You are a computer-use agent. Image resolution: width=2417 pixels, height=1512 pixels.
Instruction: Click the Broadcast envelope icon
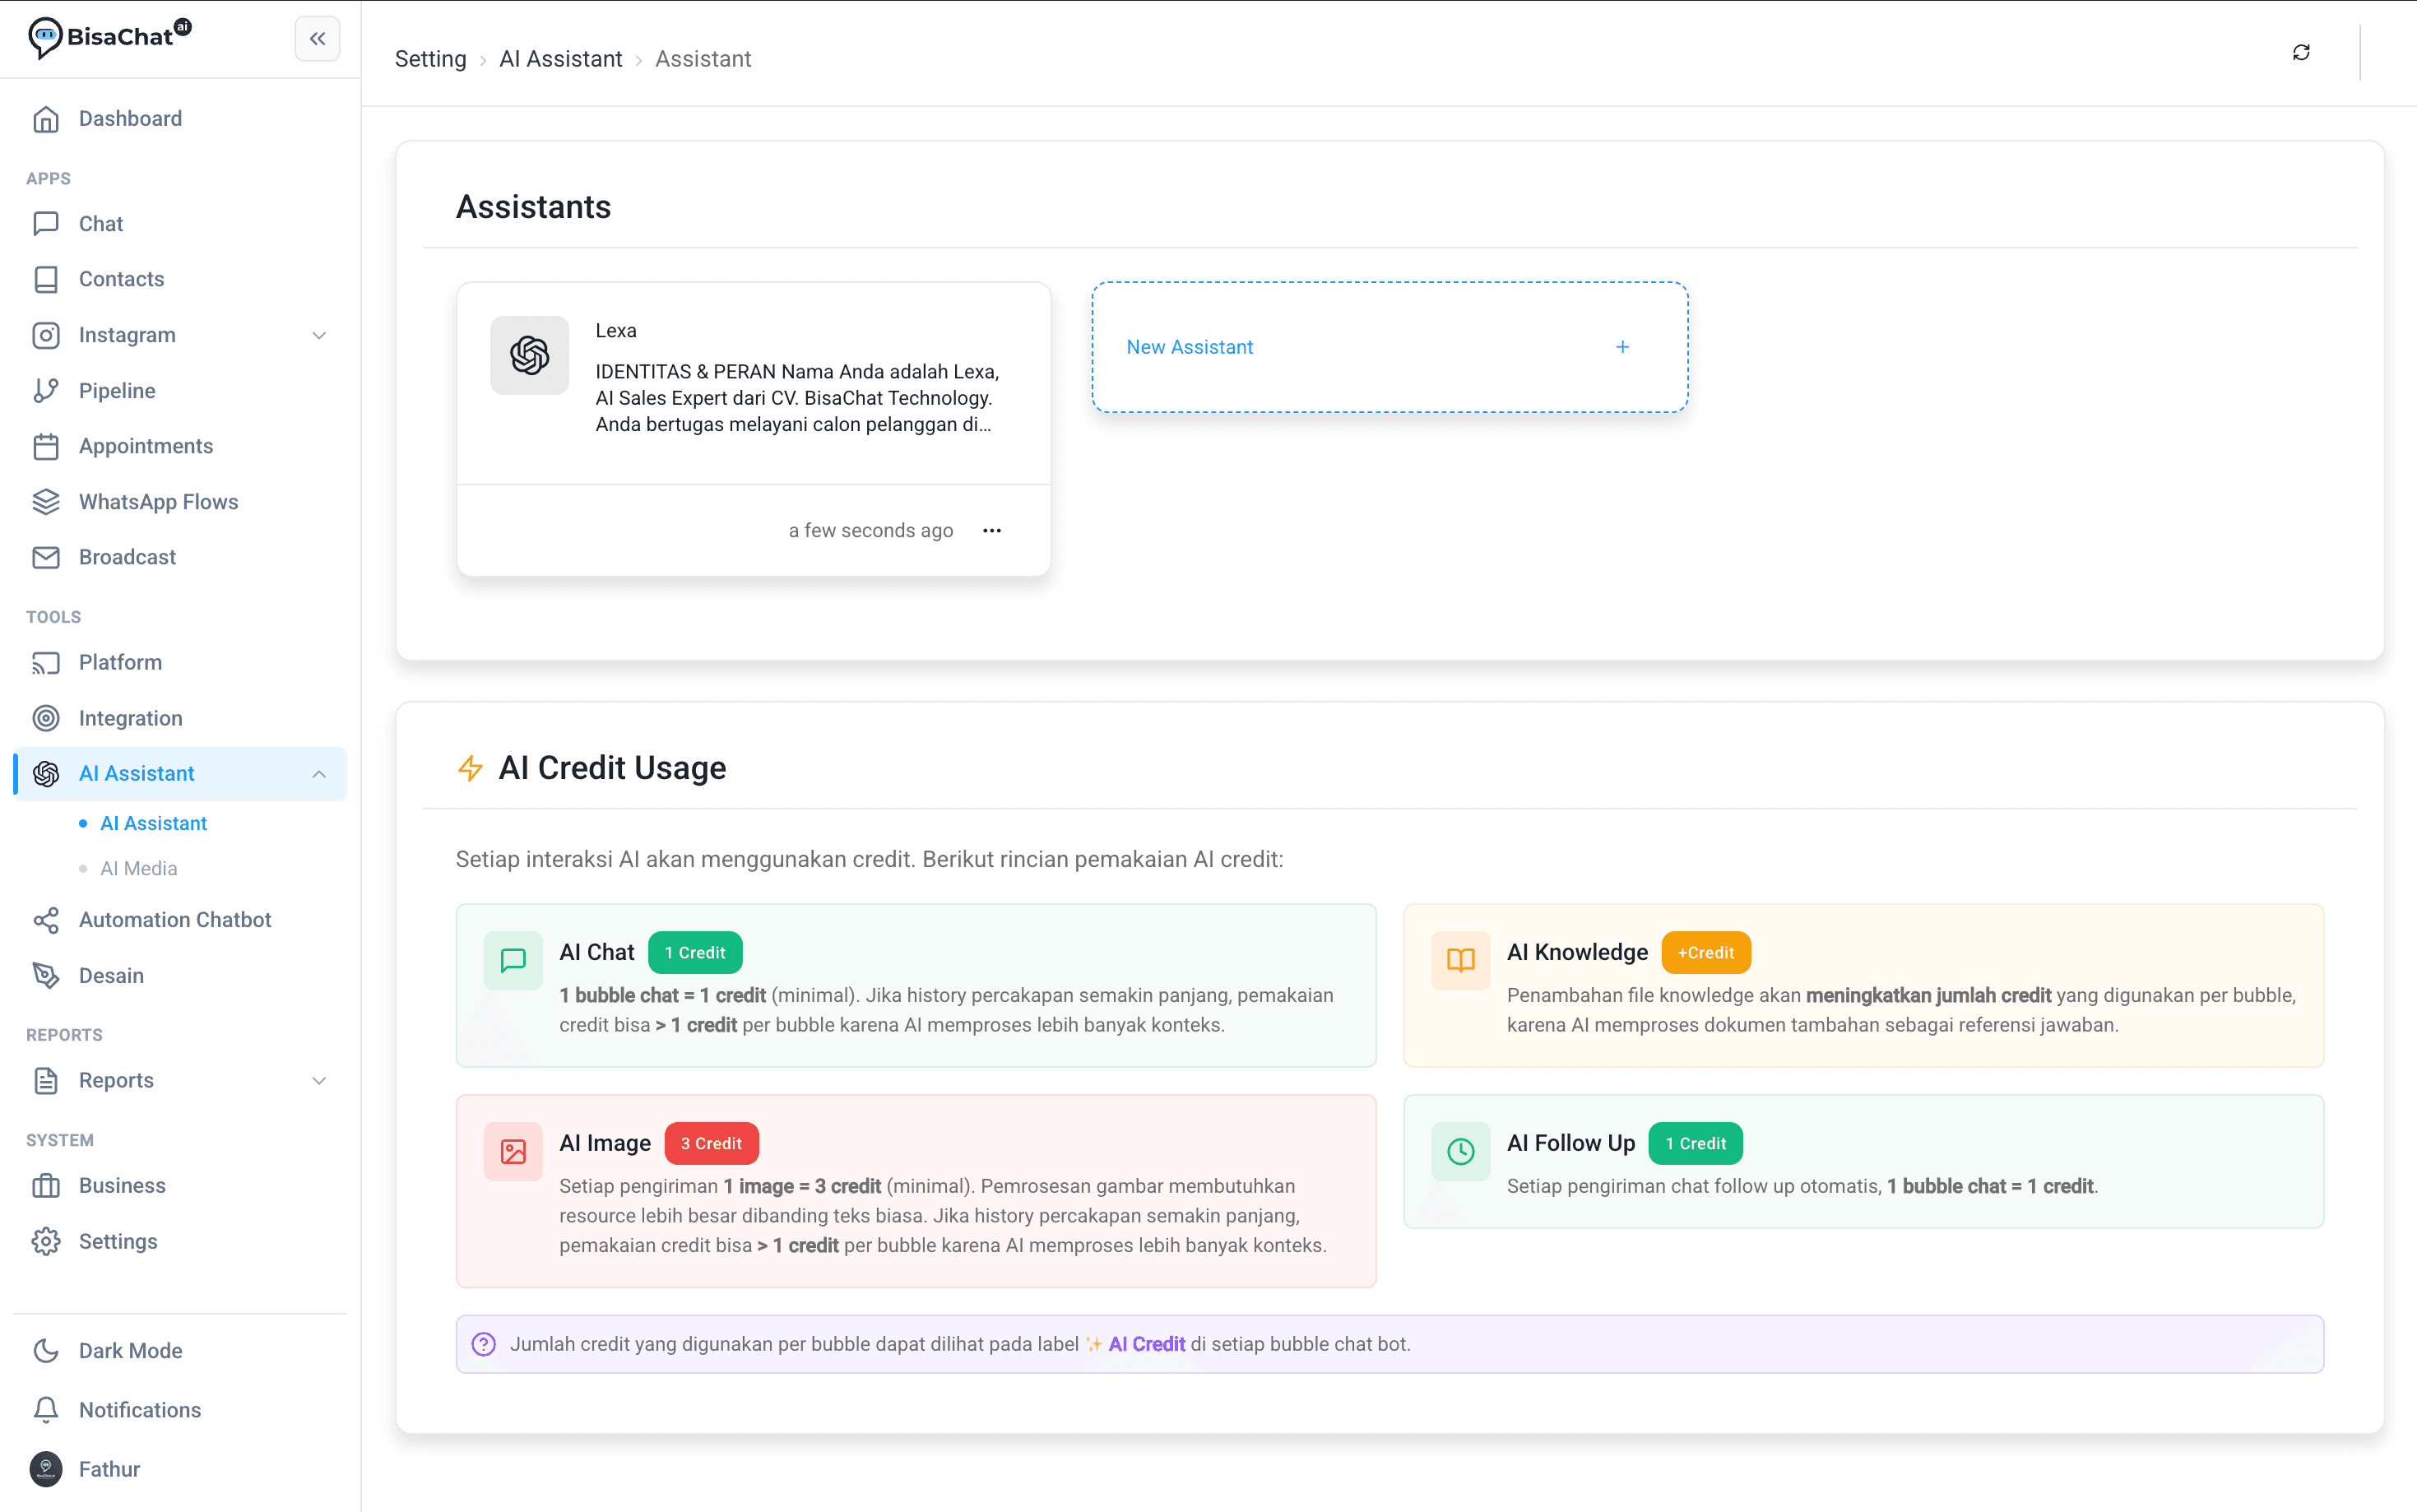46,557
